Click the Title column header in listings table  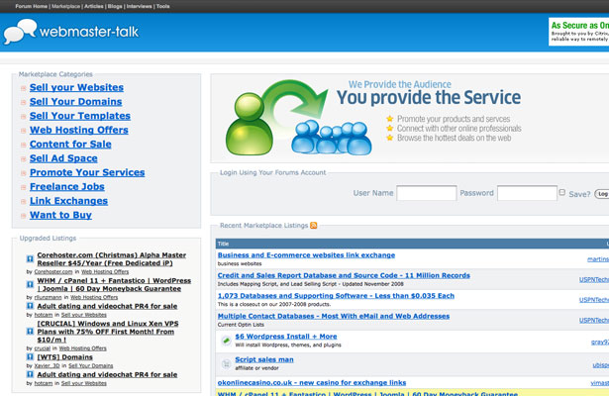click(x=223, y=244)
